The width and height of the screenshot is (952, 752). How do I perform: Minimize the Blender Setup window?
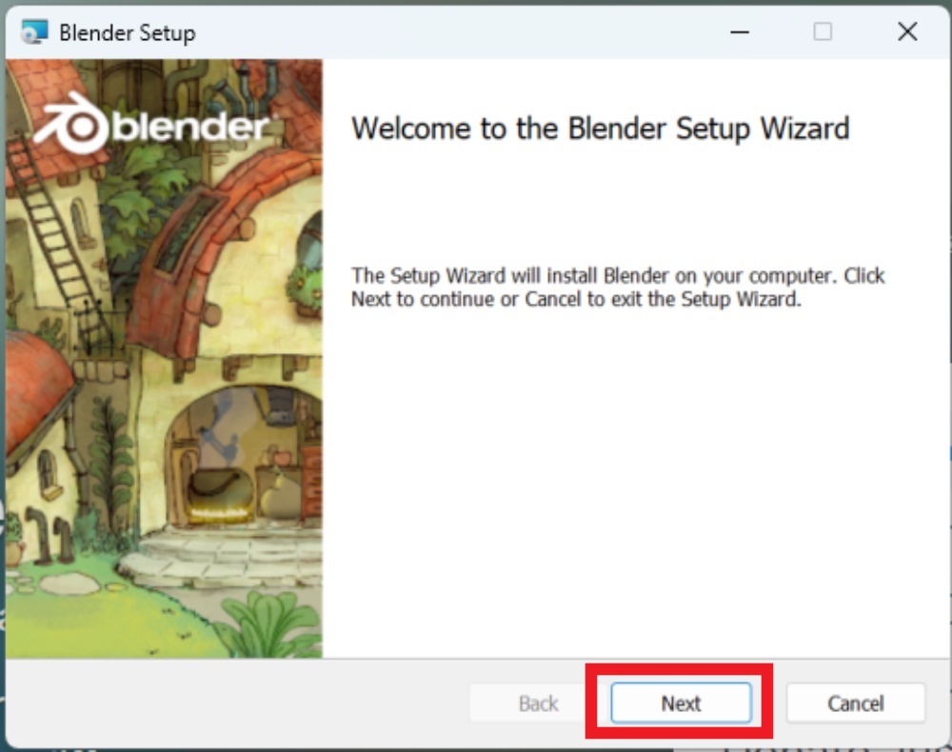[x=740, y=31]
